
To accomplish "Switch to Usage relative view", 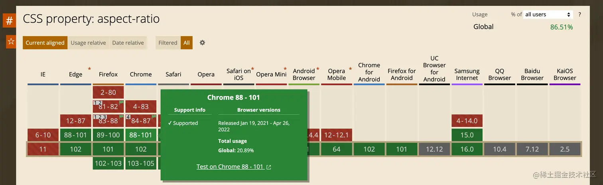I will coord(88,43).
